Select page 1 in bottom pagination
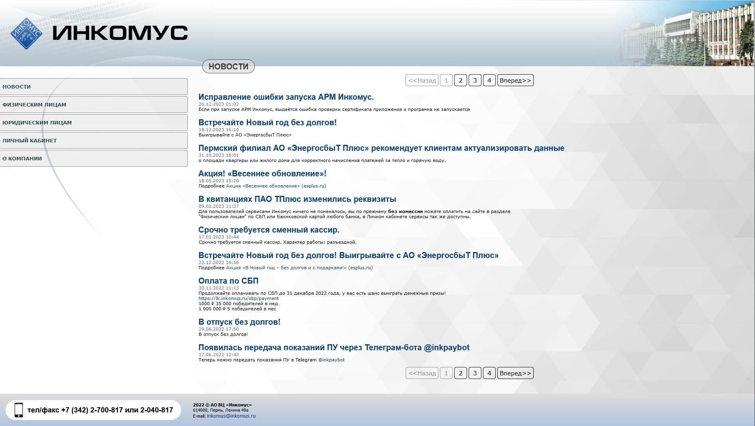 (446, 373)
